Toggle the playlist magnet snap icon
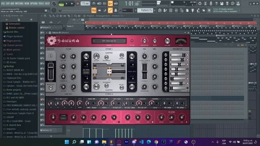 pos(45,16)
